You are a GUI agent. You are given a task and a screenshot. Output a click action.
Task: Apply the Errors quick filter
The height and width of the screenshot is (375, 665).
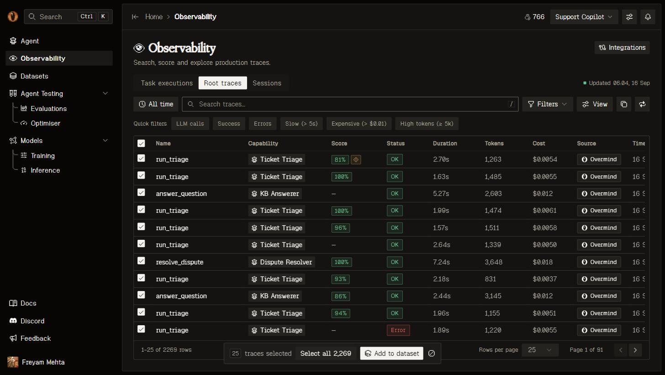pos(263,124)
